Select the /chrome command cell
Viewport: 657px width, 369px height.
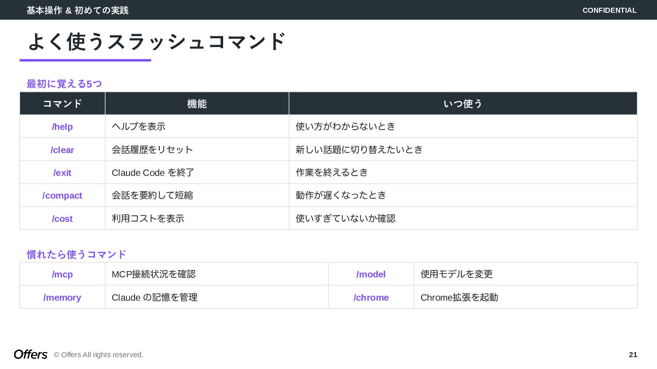(371, 297)
